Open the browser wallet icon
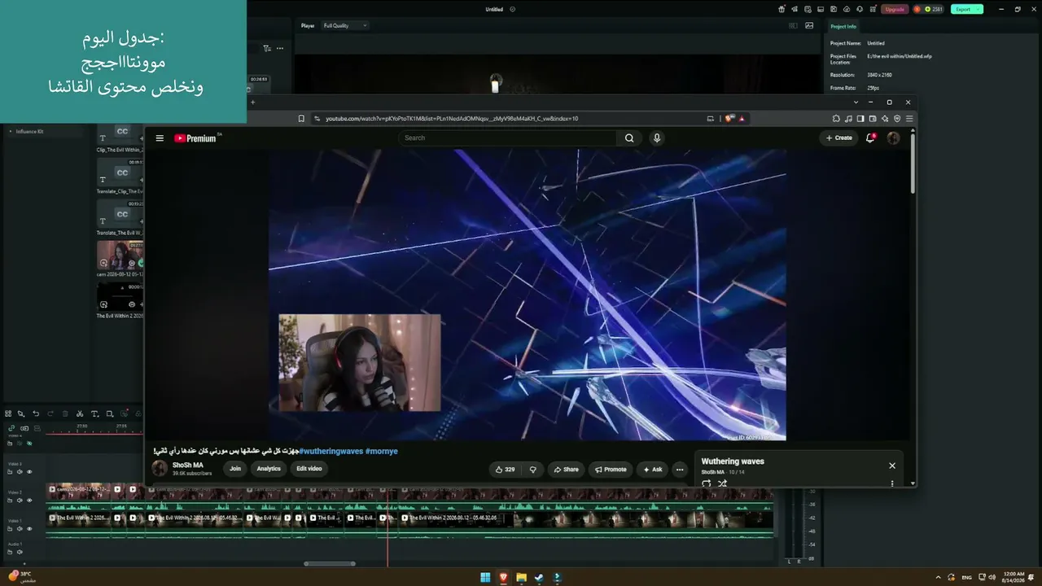The image size is (1042, 586). point(873,119)
